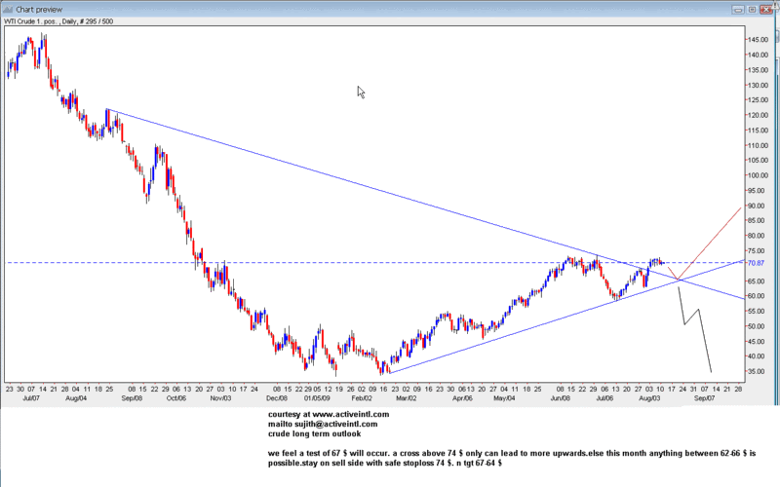Screen dimensions: 780x487
Task: Click the 70.87 current price label
Action: tap(756, 263)
